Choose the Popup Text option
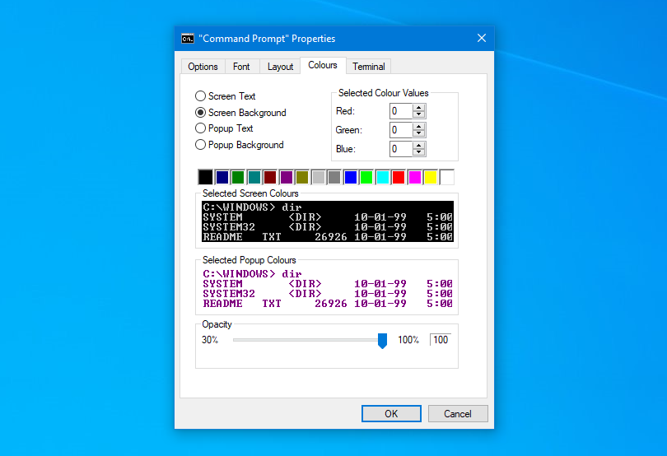The width and height of the screenshot is (667, 456). tap(224, 128)
